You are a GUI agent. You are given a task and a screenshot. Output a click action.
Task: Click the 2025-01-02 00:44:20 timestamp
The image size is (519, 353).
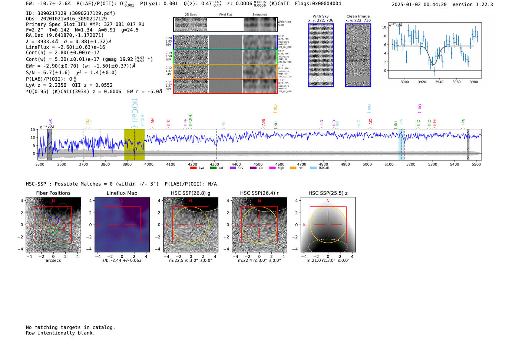419,4
